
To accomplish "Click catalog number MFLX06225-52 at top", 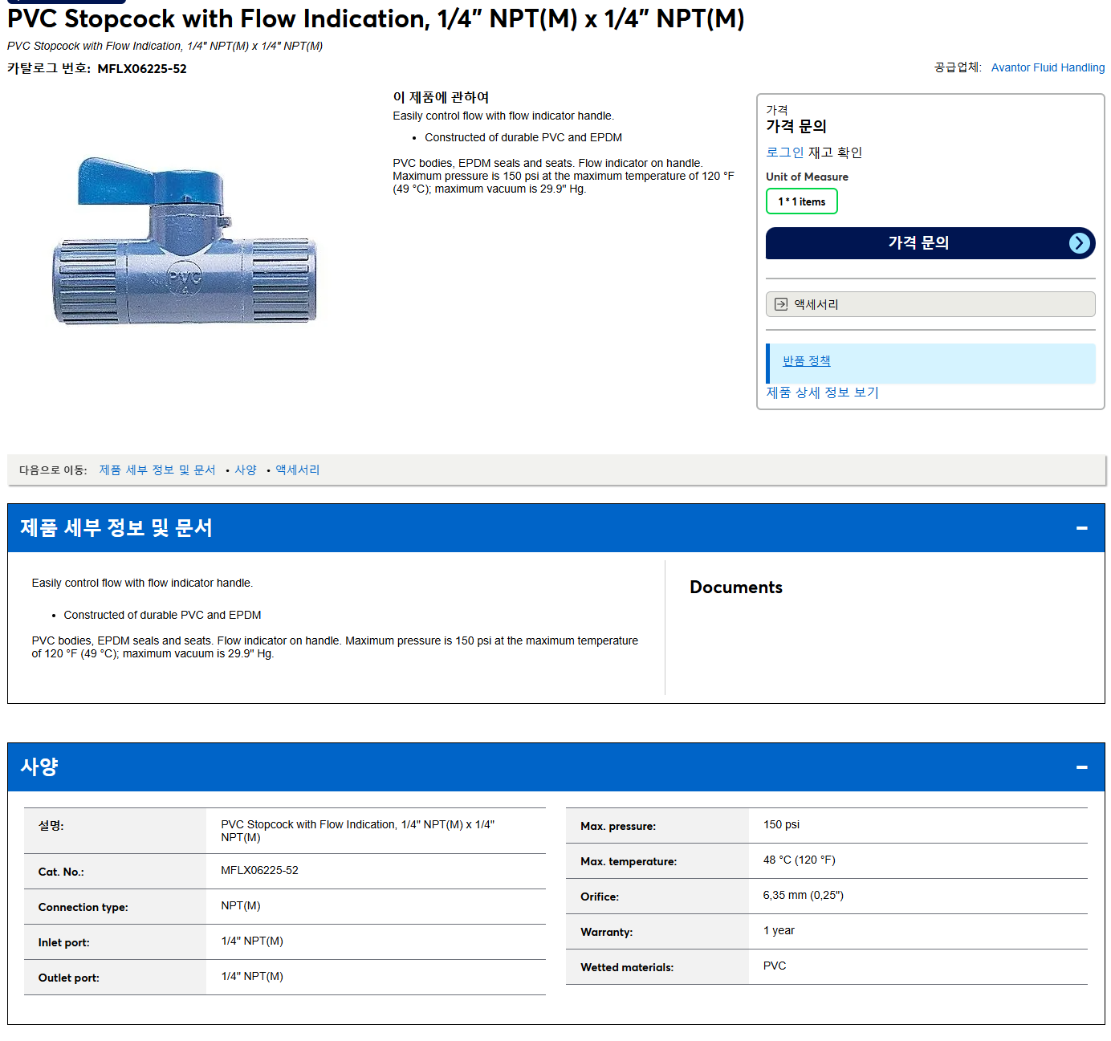I will click(x=141, y=69).
